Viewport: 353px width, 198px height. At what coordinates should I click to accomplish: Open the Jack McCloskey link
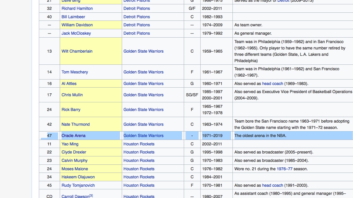click(76, 33)
